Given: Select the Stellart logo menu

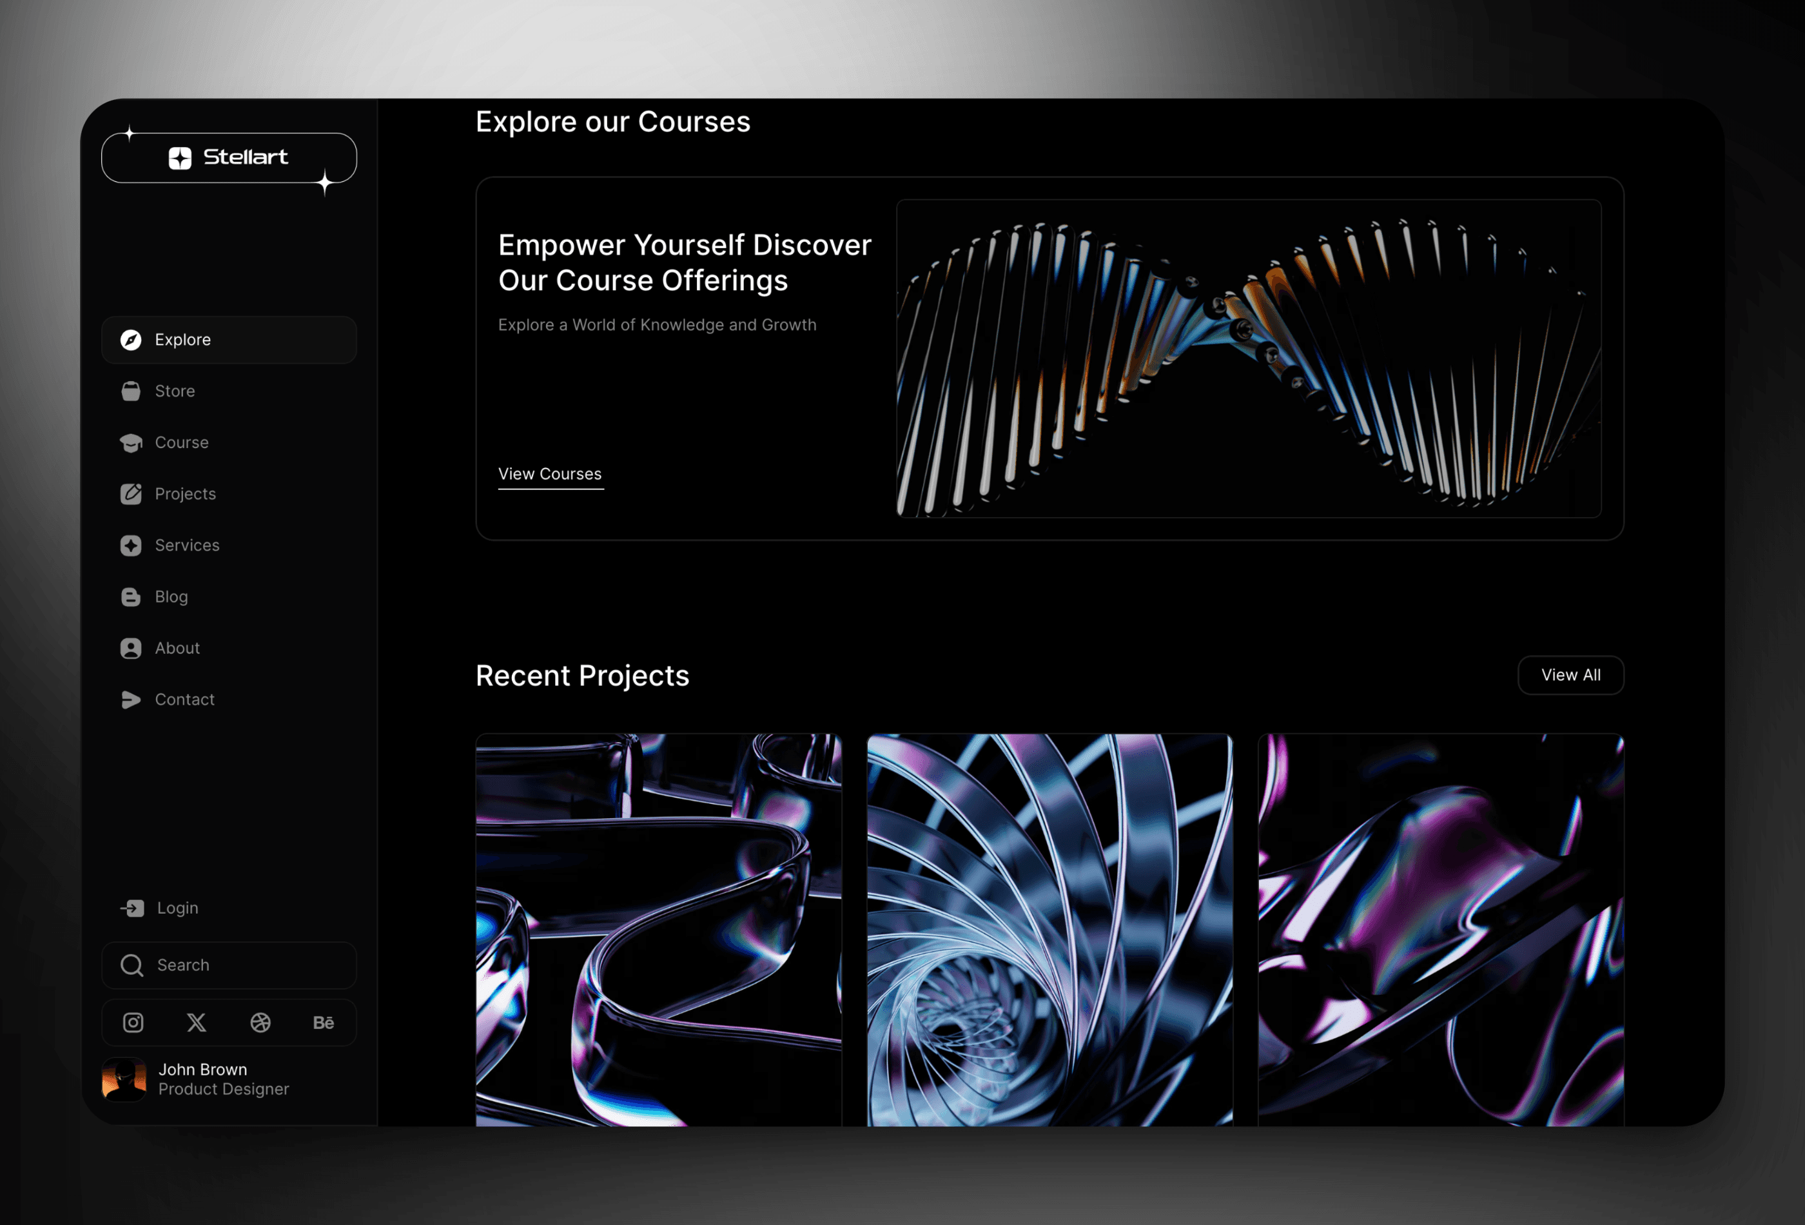Looking at the screenshot, I should 228,156.
